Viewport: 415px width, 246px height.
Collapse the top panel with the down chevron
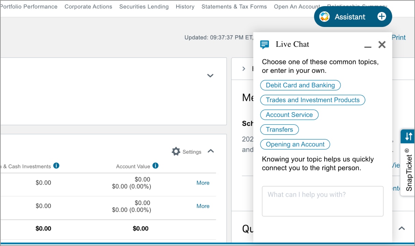pos(210,76)
